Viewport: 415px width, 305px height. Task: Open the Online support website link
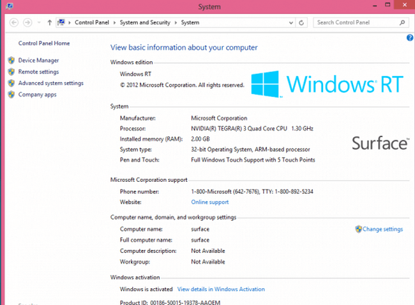coord(210,202)
